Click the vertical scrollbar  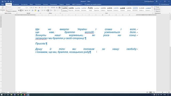coord(170,33)
